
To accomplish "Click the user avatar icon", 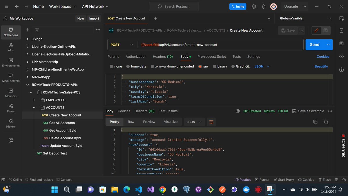I will point(273,6).
